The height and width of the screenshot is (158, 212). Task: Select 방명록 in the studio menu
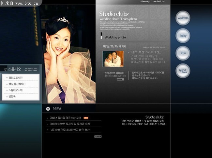12,97
